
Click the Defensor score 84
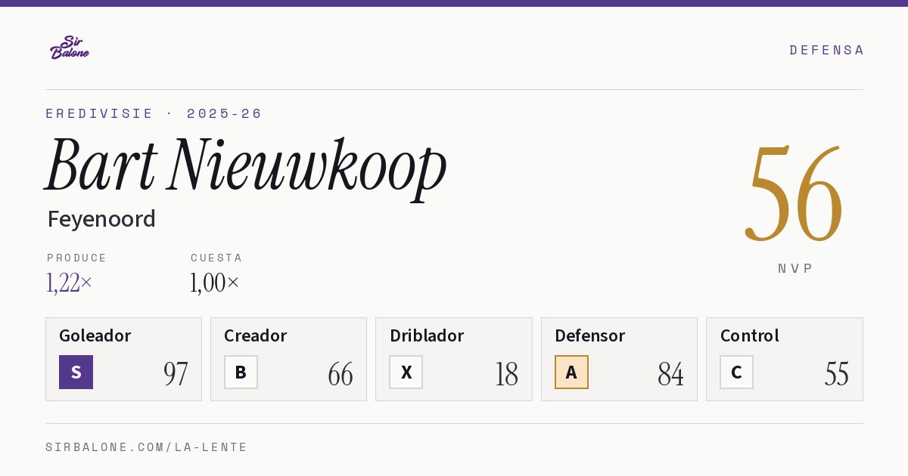point(670,374)
